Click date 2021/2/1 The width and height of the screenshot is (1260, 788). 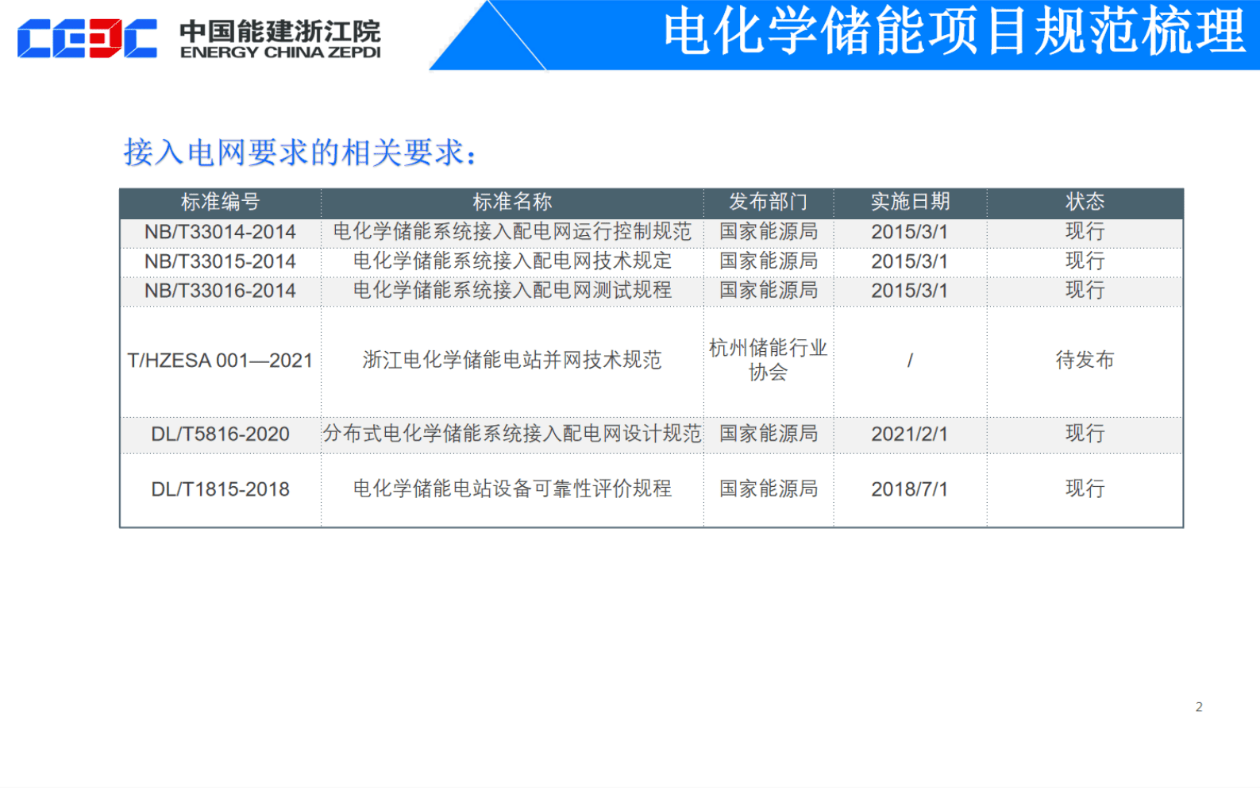point(910,435)
